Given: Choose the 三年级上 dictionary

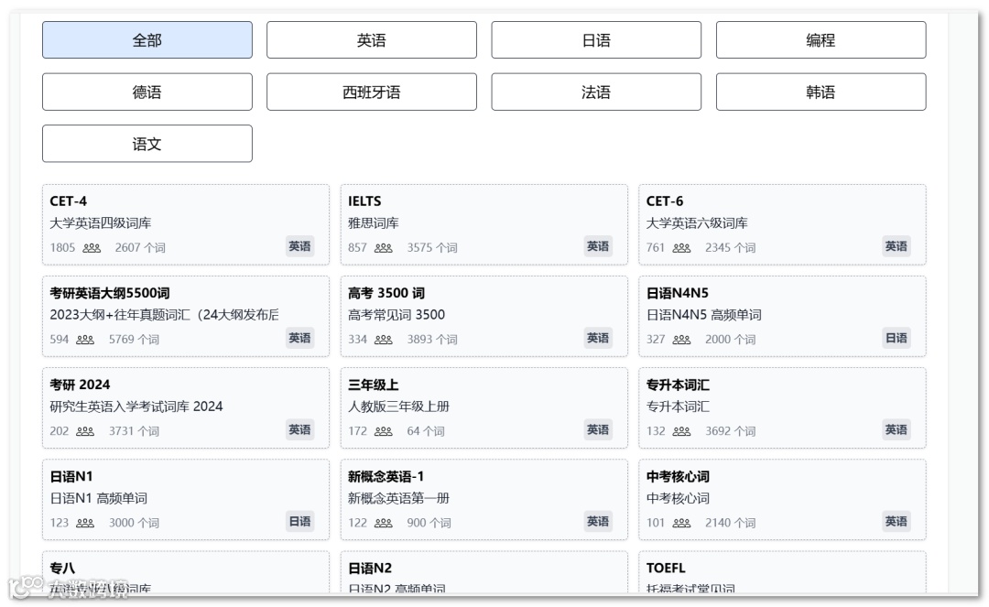Looking at the screenshot, I should 484,407.
